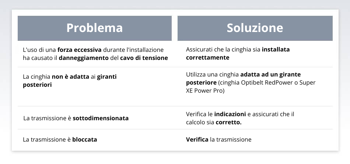Click the bold phrase "cavo di tensione"

point(145,58)
